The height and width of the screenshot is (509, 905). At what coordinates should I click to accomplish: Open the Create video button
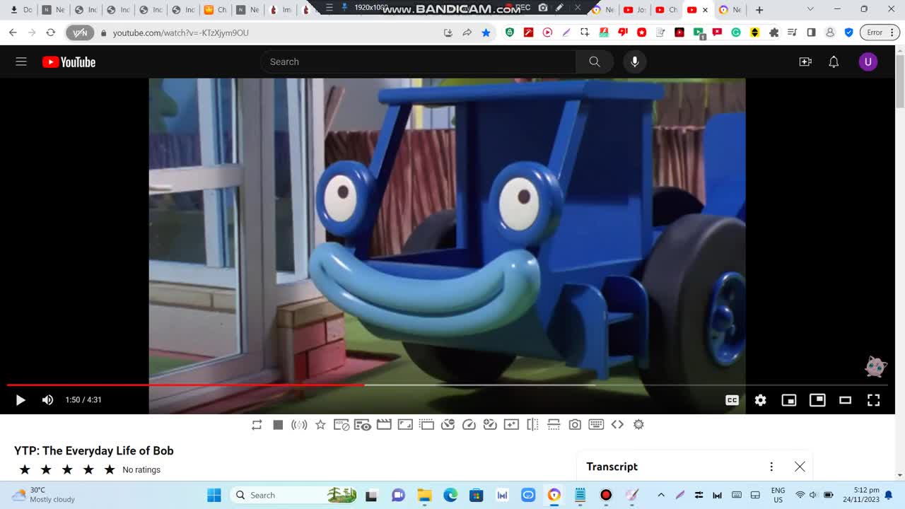(x=805, y=62)
